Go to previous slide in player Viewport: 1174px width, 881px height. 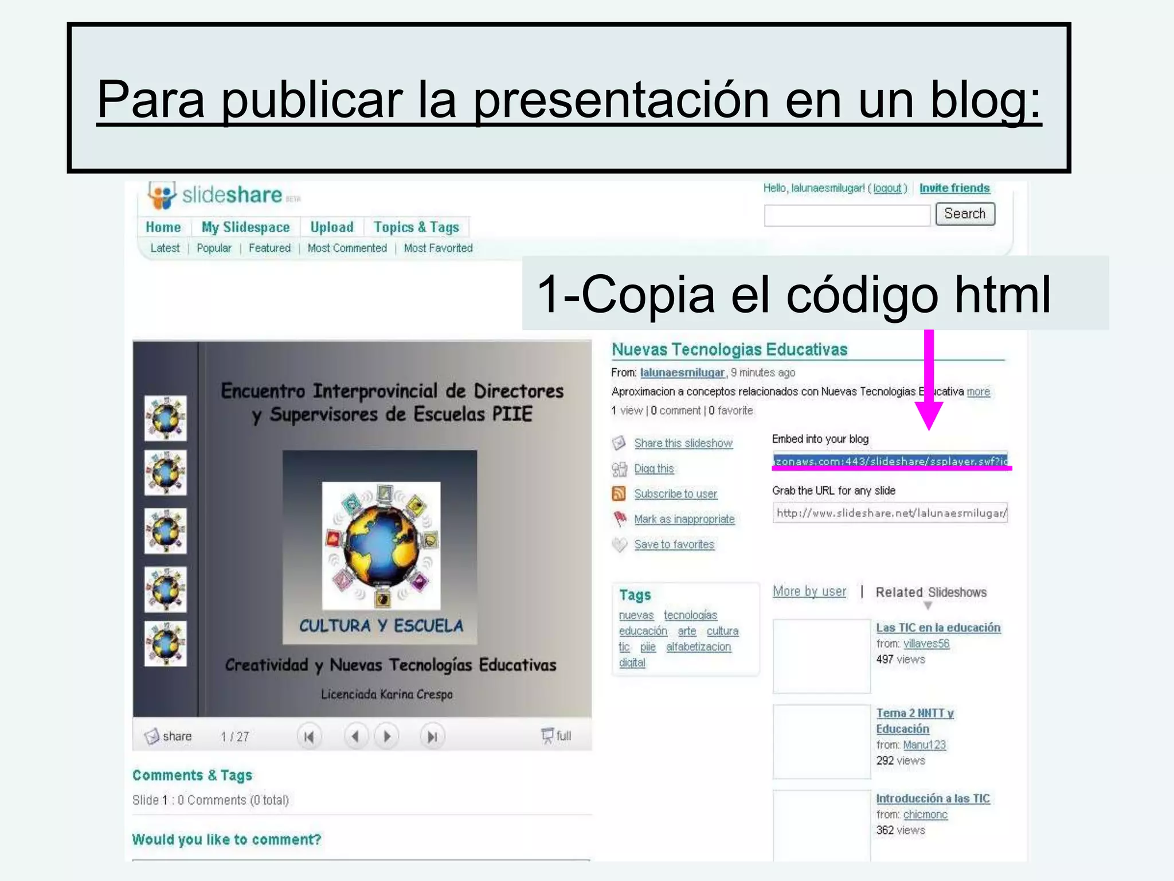point(355,736)
